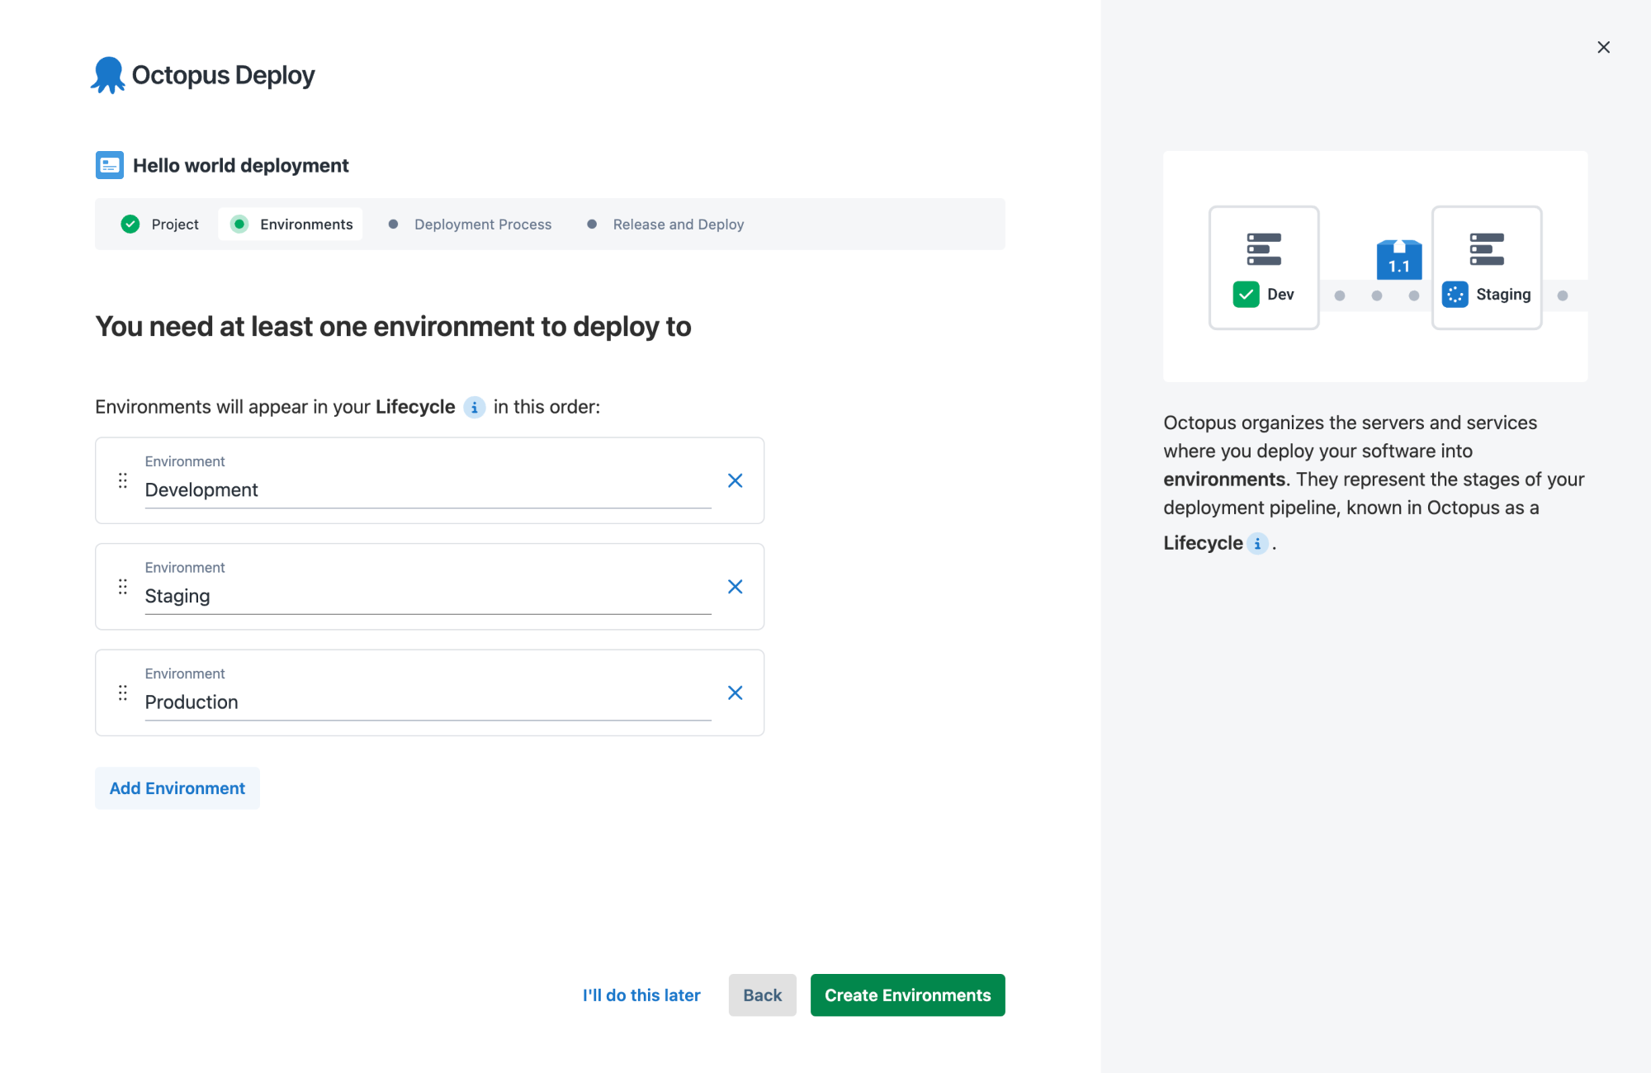Click the green checkmark beside Dev in illustration
Viewport: 1651px width, 1073px height.
click(x=1246, y=295)
